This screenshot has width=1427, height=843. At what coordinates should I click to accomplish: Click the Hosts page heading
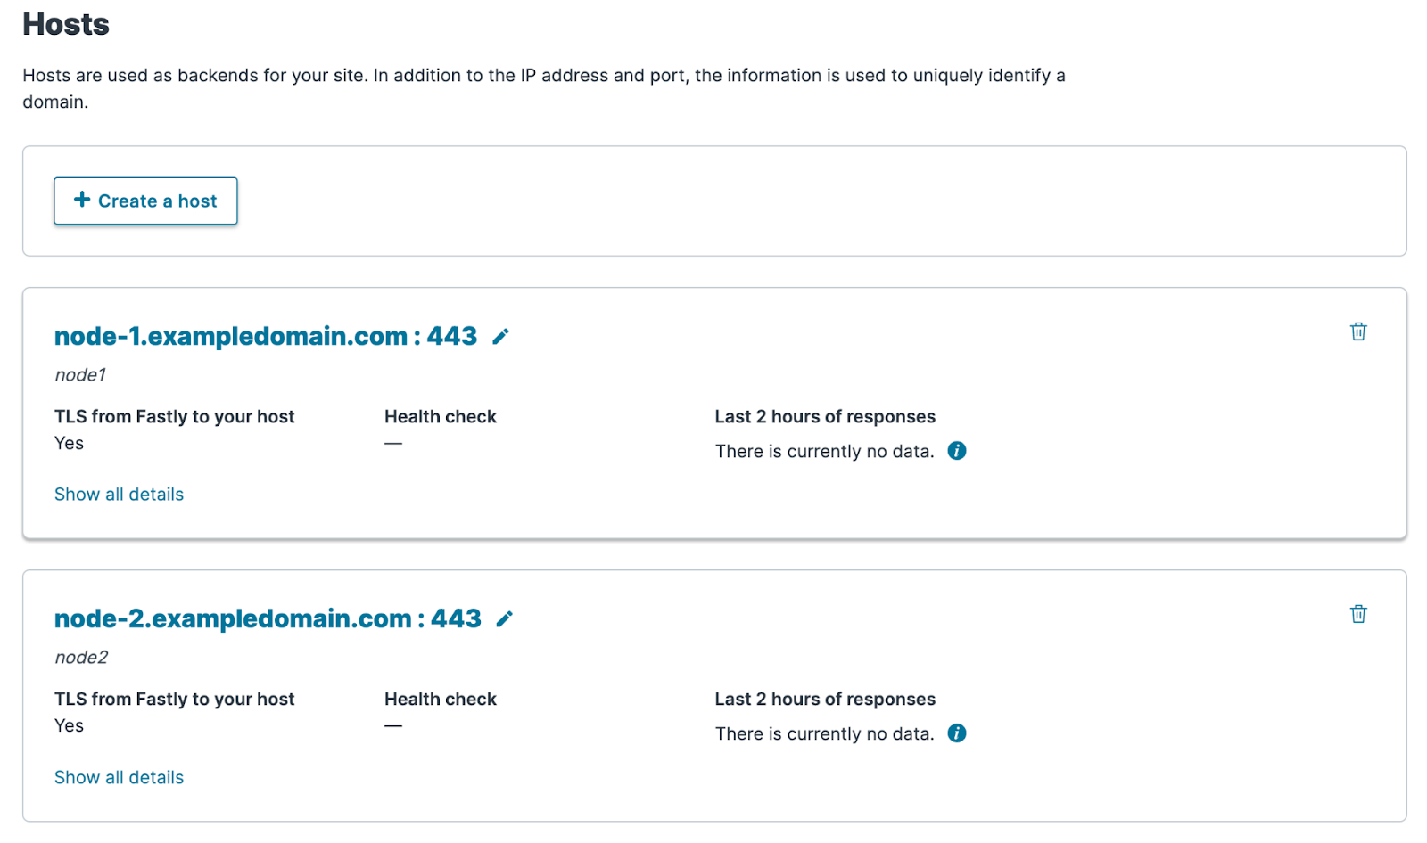pyautogui.click(x=66, y=25)
